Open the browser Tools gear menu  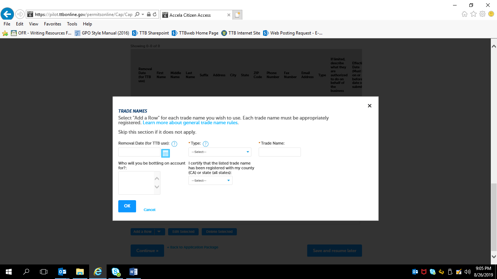[x=482, y=14]
